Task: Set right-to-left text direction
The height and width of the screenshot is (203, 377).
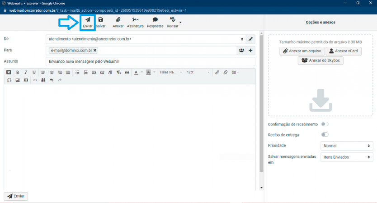Action: tap(119, 72)
